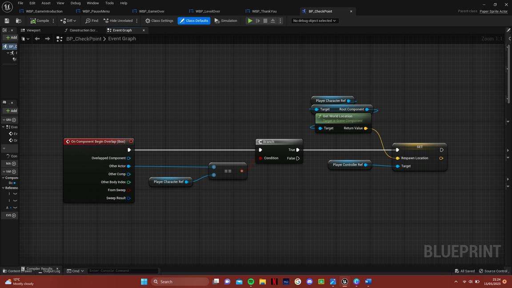Play the game in editor

click(x=250, y=20)
